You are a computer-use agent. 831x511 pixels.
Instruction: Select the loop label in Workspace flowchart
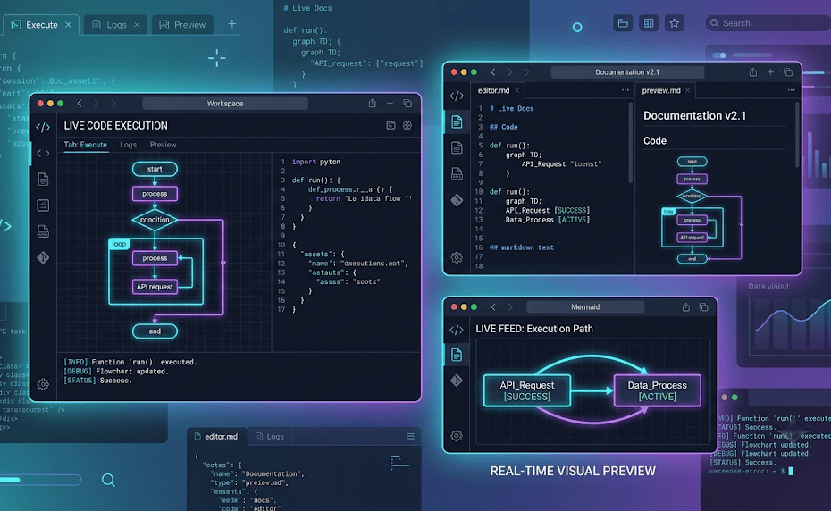click(119, 244)
